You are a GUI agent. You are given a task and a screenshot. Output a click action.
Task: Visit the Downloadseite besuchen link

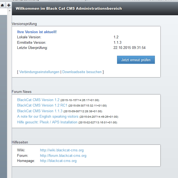(82, 72)
